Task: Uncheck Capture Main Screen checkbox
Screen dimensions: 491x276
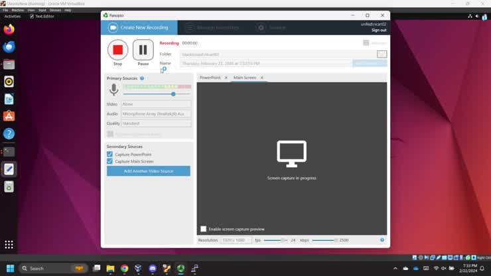Action: [x=109, y=161]
